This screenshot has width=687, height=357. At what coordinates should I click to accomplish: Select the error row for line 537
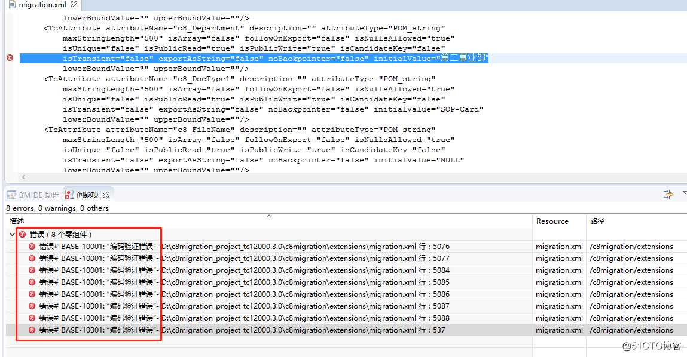tap(346, 330)
